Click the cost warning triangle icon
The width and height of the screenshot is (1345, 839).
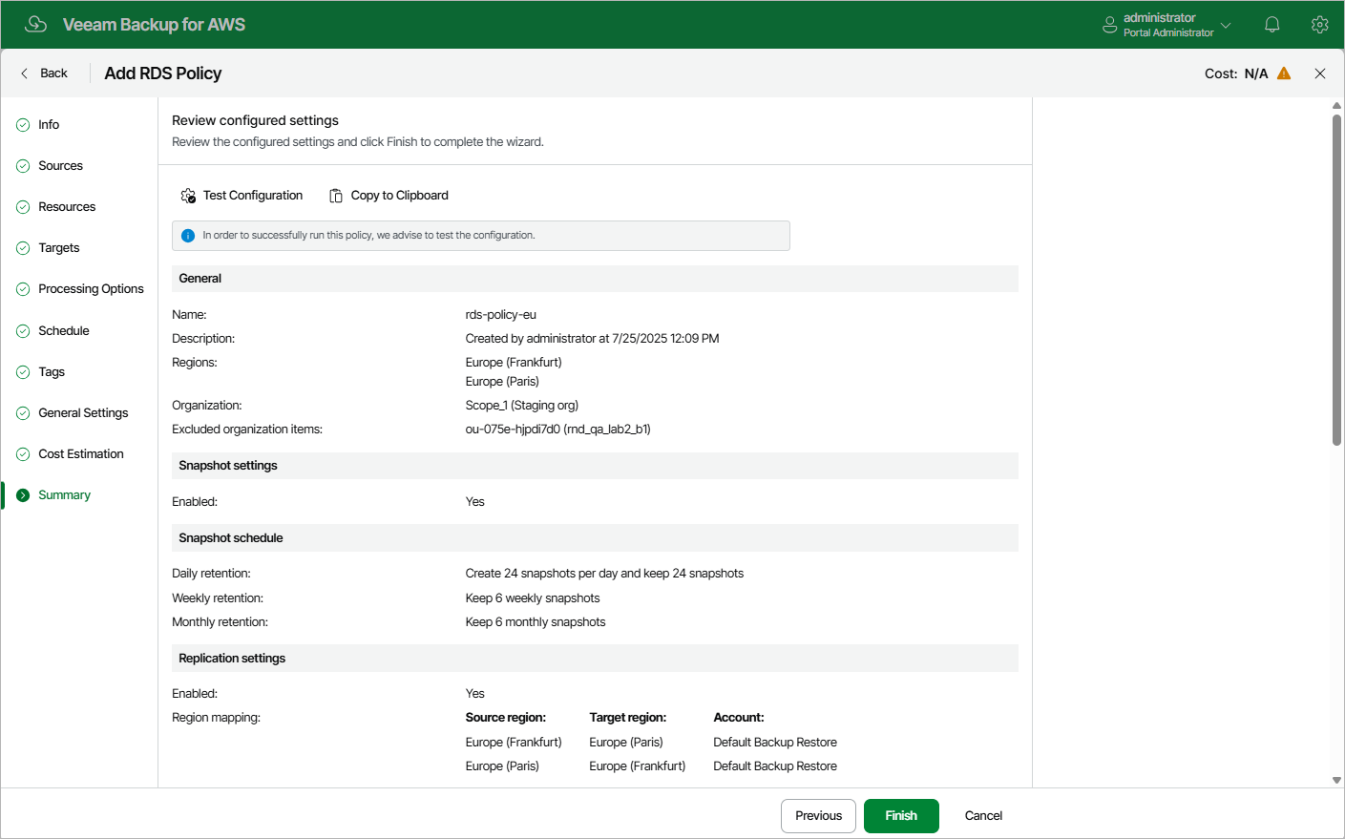(1284, 73)
